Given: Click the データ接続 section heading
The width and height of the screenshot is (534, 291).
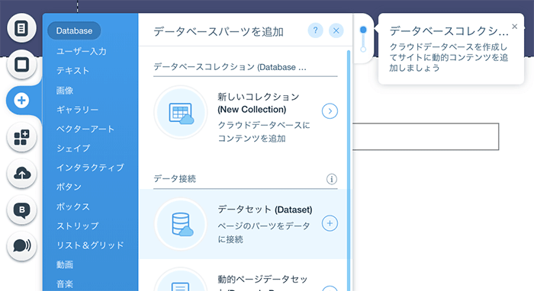Looking at the screenshot, I should tap(175, 179).
